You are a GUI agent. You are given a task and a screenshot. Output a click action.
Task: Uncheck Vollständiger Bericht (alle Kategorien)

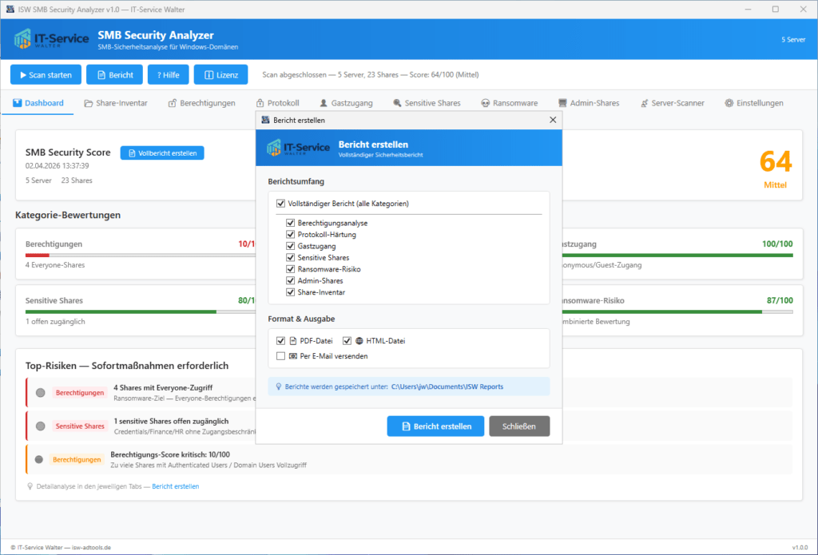click(x=280, y=203)
